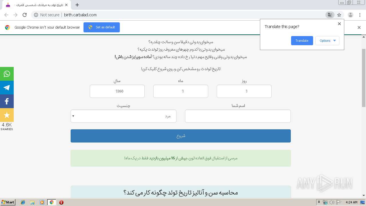Open file explorer folder in taskbar
The width and height of the screenshot is (366, 206).
click(x=32, y=202)
